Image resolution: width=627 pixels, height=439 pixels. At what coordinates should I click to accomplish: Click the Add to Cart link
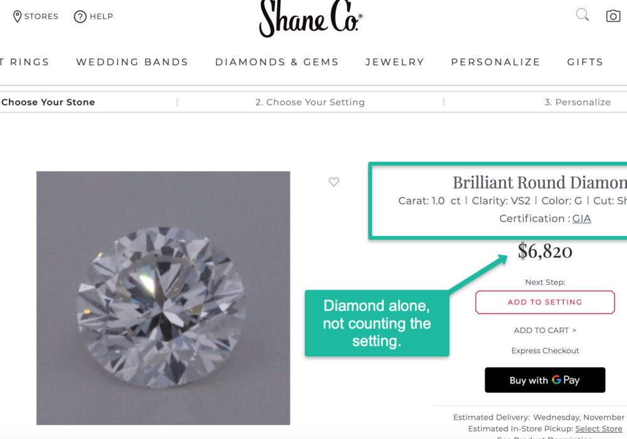pyautogui.click(x=545, y=331)
